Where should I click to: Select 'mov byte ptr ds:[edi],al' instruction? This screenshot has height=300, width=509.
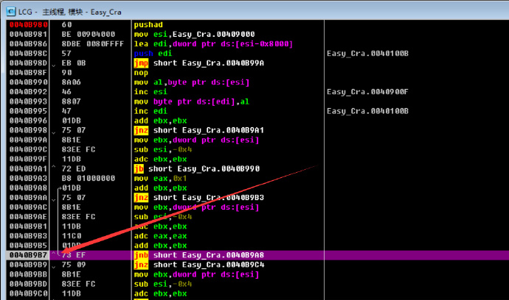tap(192, 101)
